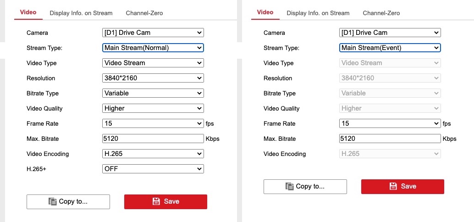The height and width of the screenshot is (222, 474).
Task: Click the Max. Bitrate field in the right panel
Action: pos(390,139)
